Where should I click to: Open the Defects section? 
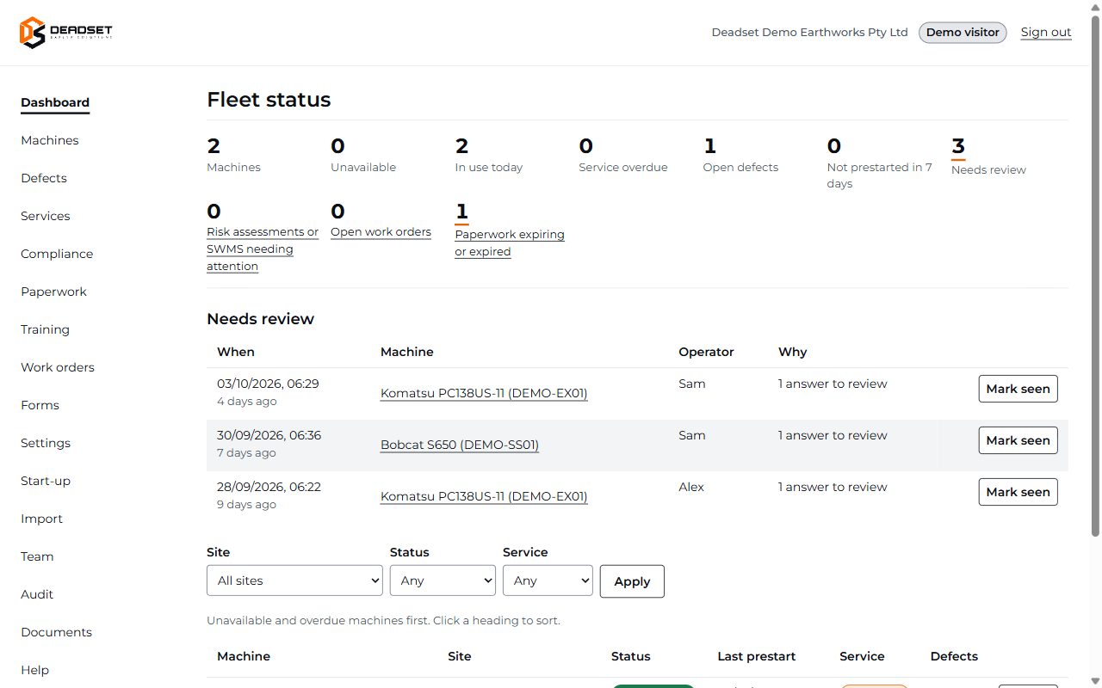coord(44,178)
